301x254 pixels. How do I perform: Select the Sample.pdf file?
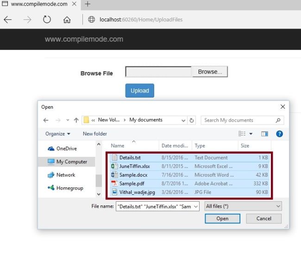pyautogui.click(x=189, y=183)
